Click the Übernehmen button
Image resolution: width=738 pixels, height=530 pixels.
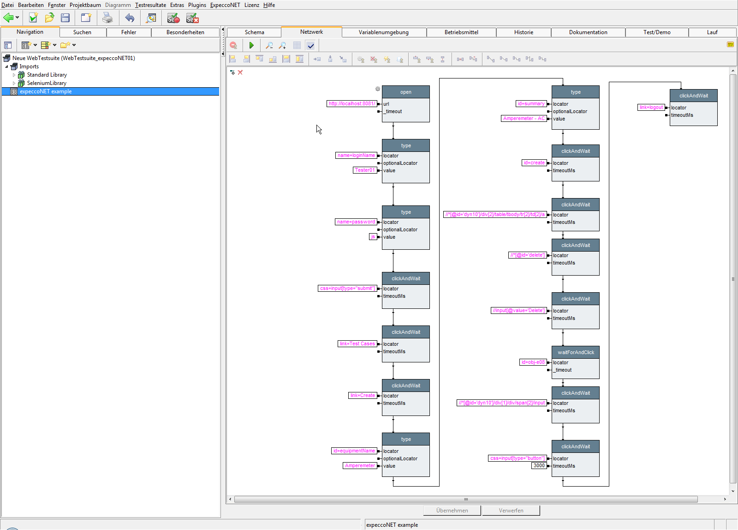452,511
